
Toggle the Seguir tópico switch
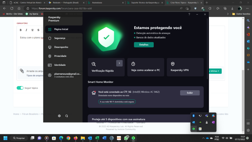point(20,88)
